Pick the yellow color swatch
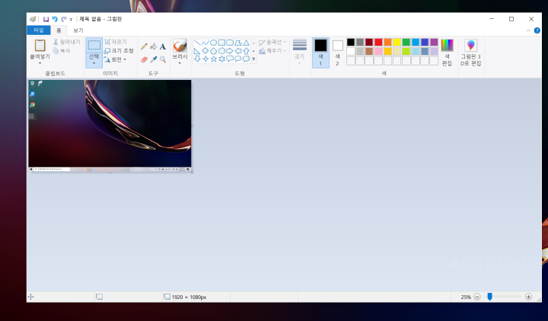Screen dimensions: 548x321 coord(397,43)
